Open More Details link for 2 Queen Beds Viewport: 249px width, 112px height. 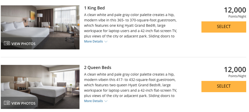(94, 101)
